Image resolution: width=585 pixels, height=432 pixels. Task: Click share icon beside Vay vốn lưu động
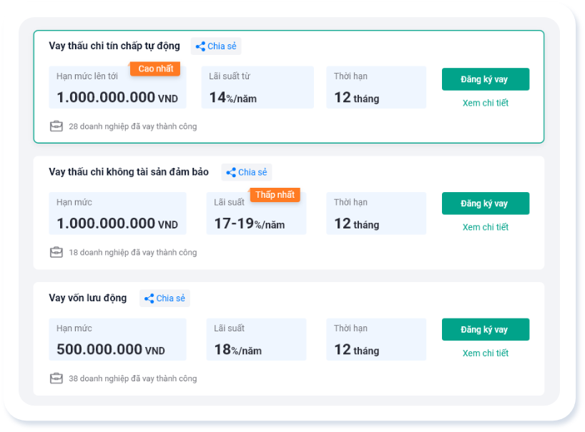(149, 298)
